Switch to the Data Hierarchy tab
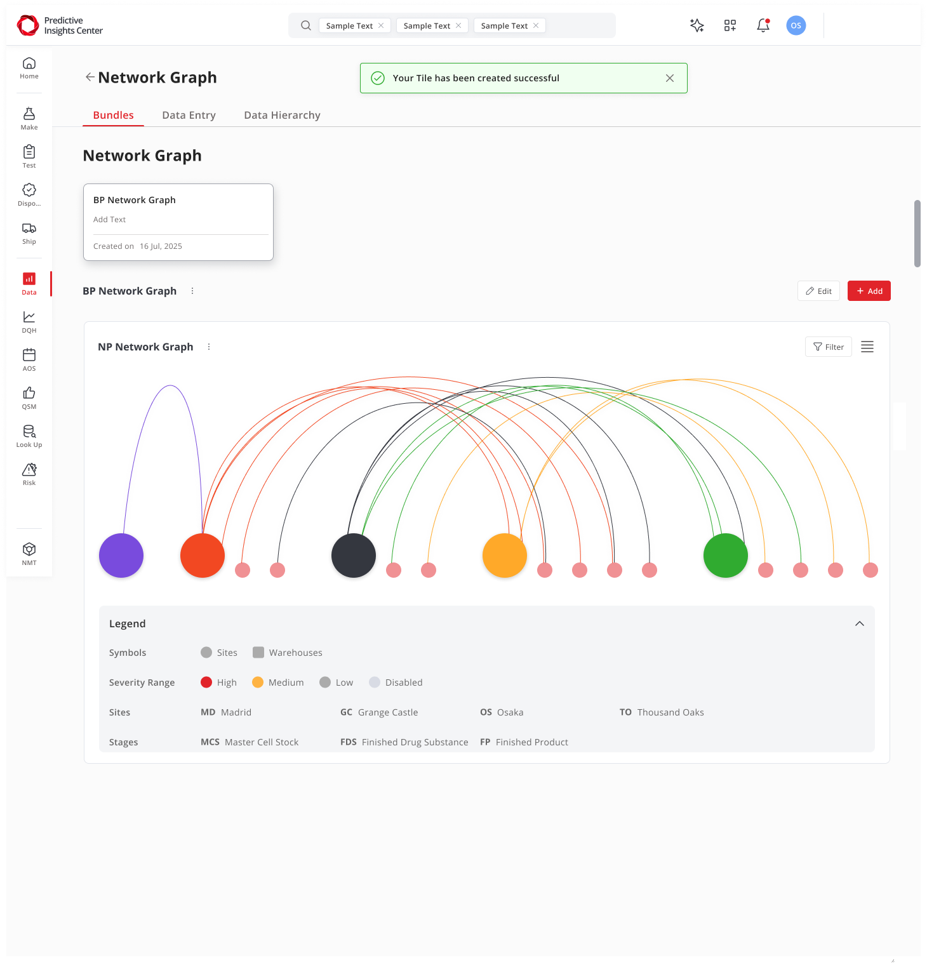 [x=282, y=115]
